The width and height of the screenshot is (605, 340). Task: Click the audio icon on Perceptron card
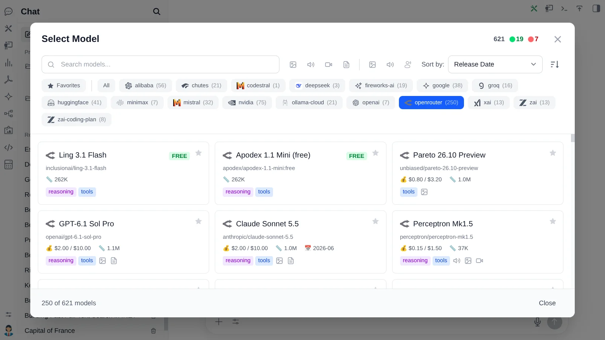[457, 261]
